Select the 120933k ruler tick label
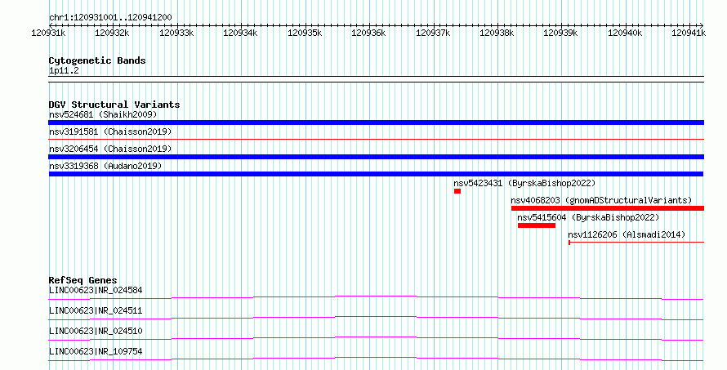This screenshot has width=727, height=370. [x=176, y=33]
